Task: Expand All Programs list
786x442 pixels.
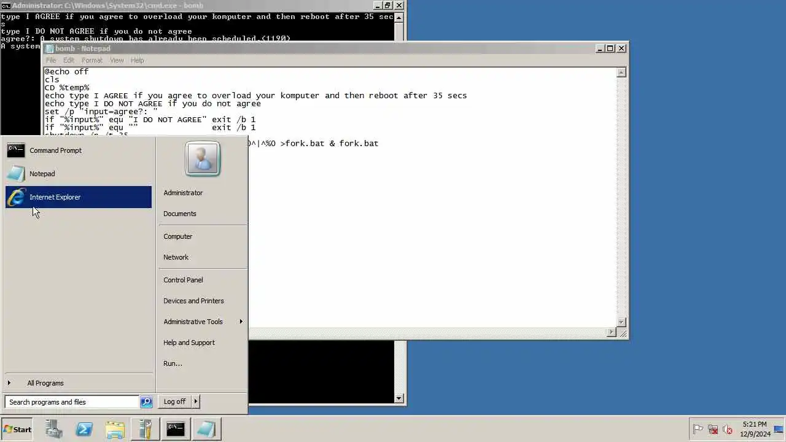Action: pyautogui.click(x=78, y=383)
